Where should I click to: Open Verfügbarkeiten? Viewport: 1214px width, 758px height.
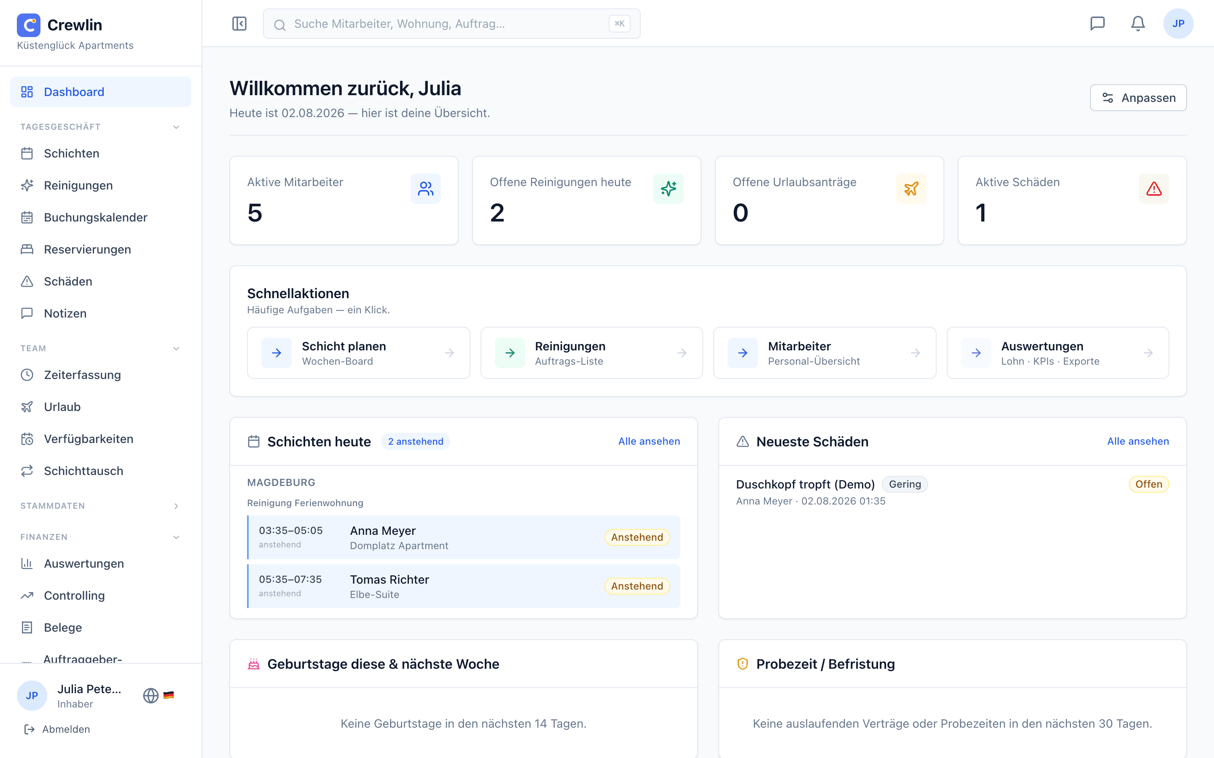(x=100, y=439)
